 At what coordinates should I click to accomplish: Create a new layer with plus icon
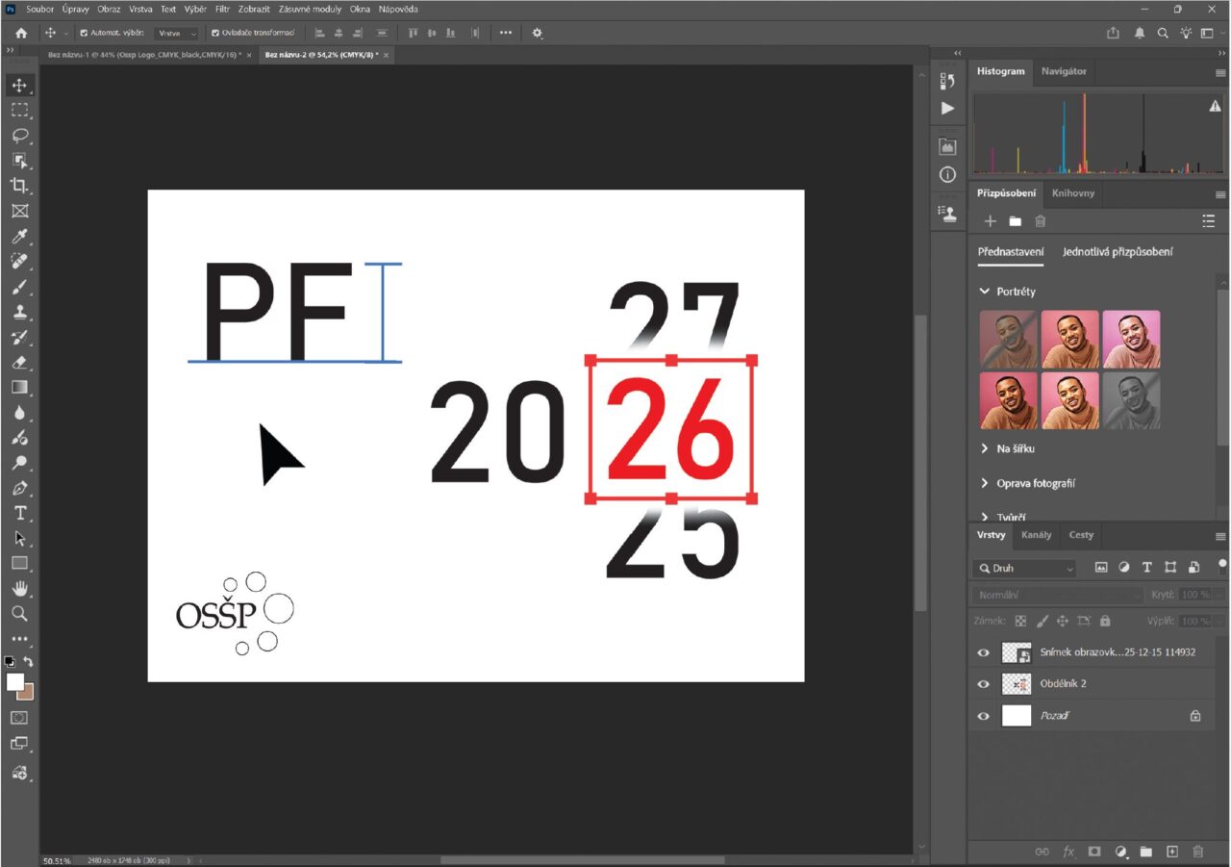1171,852
